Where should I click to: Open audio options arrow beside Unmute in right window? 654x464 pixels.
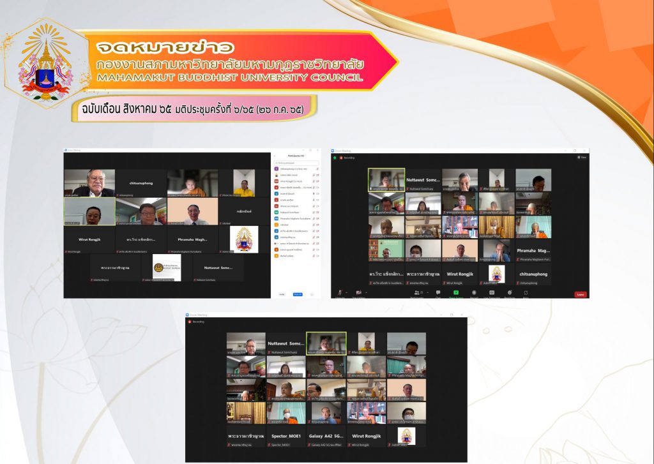346,292
